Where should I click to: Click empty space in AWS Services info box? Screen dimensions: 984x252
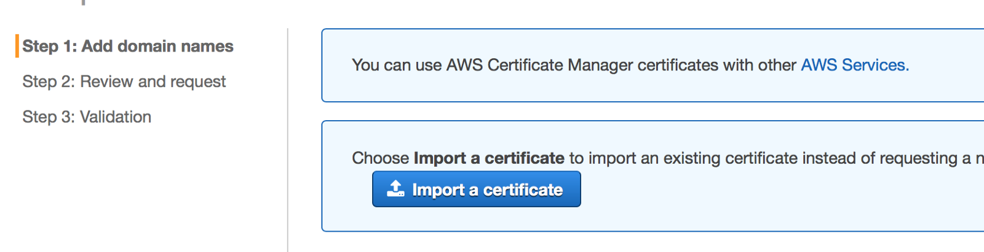pos(646,88)
